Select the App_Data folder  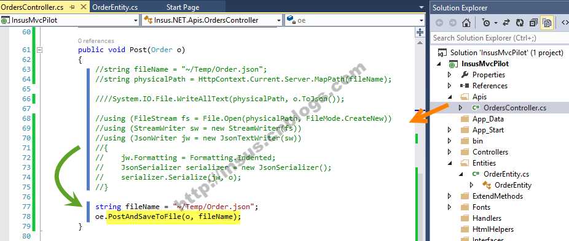click(x=488, y=119)
